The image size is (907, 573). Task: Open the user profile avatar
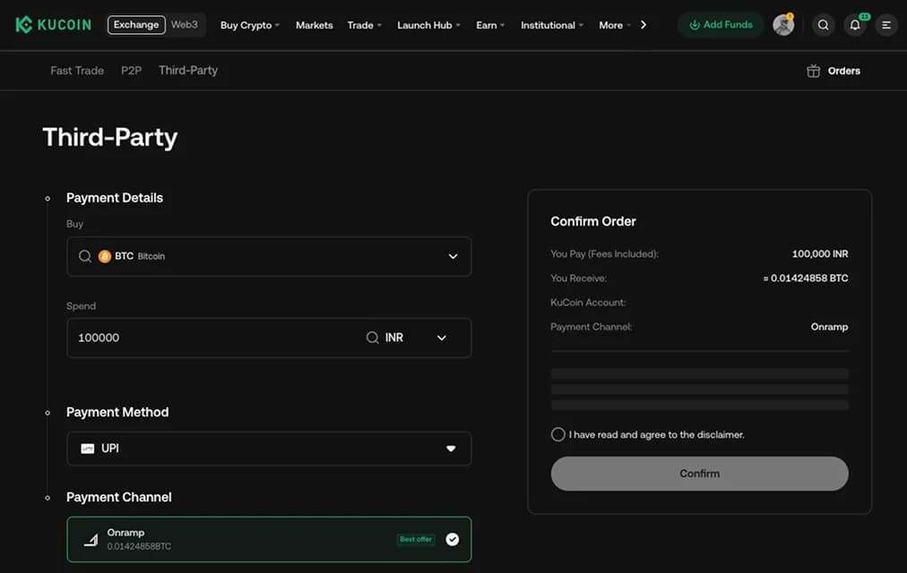point(783,25)
